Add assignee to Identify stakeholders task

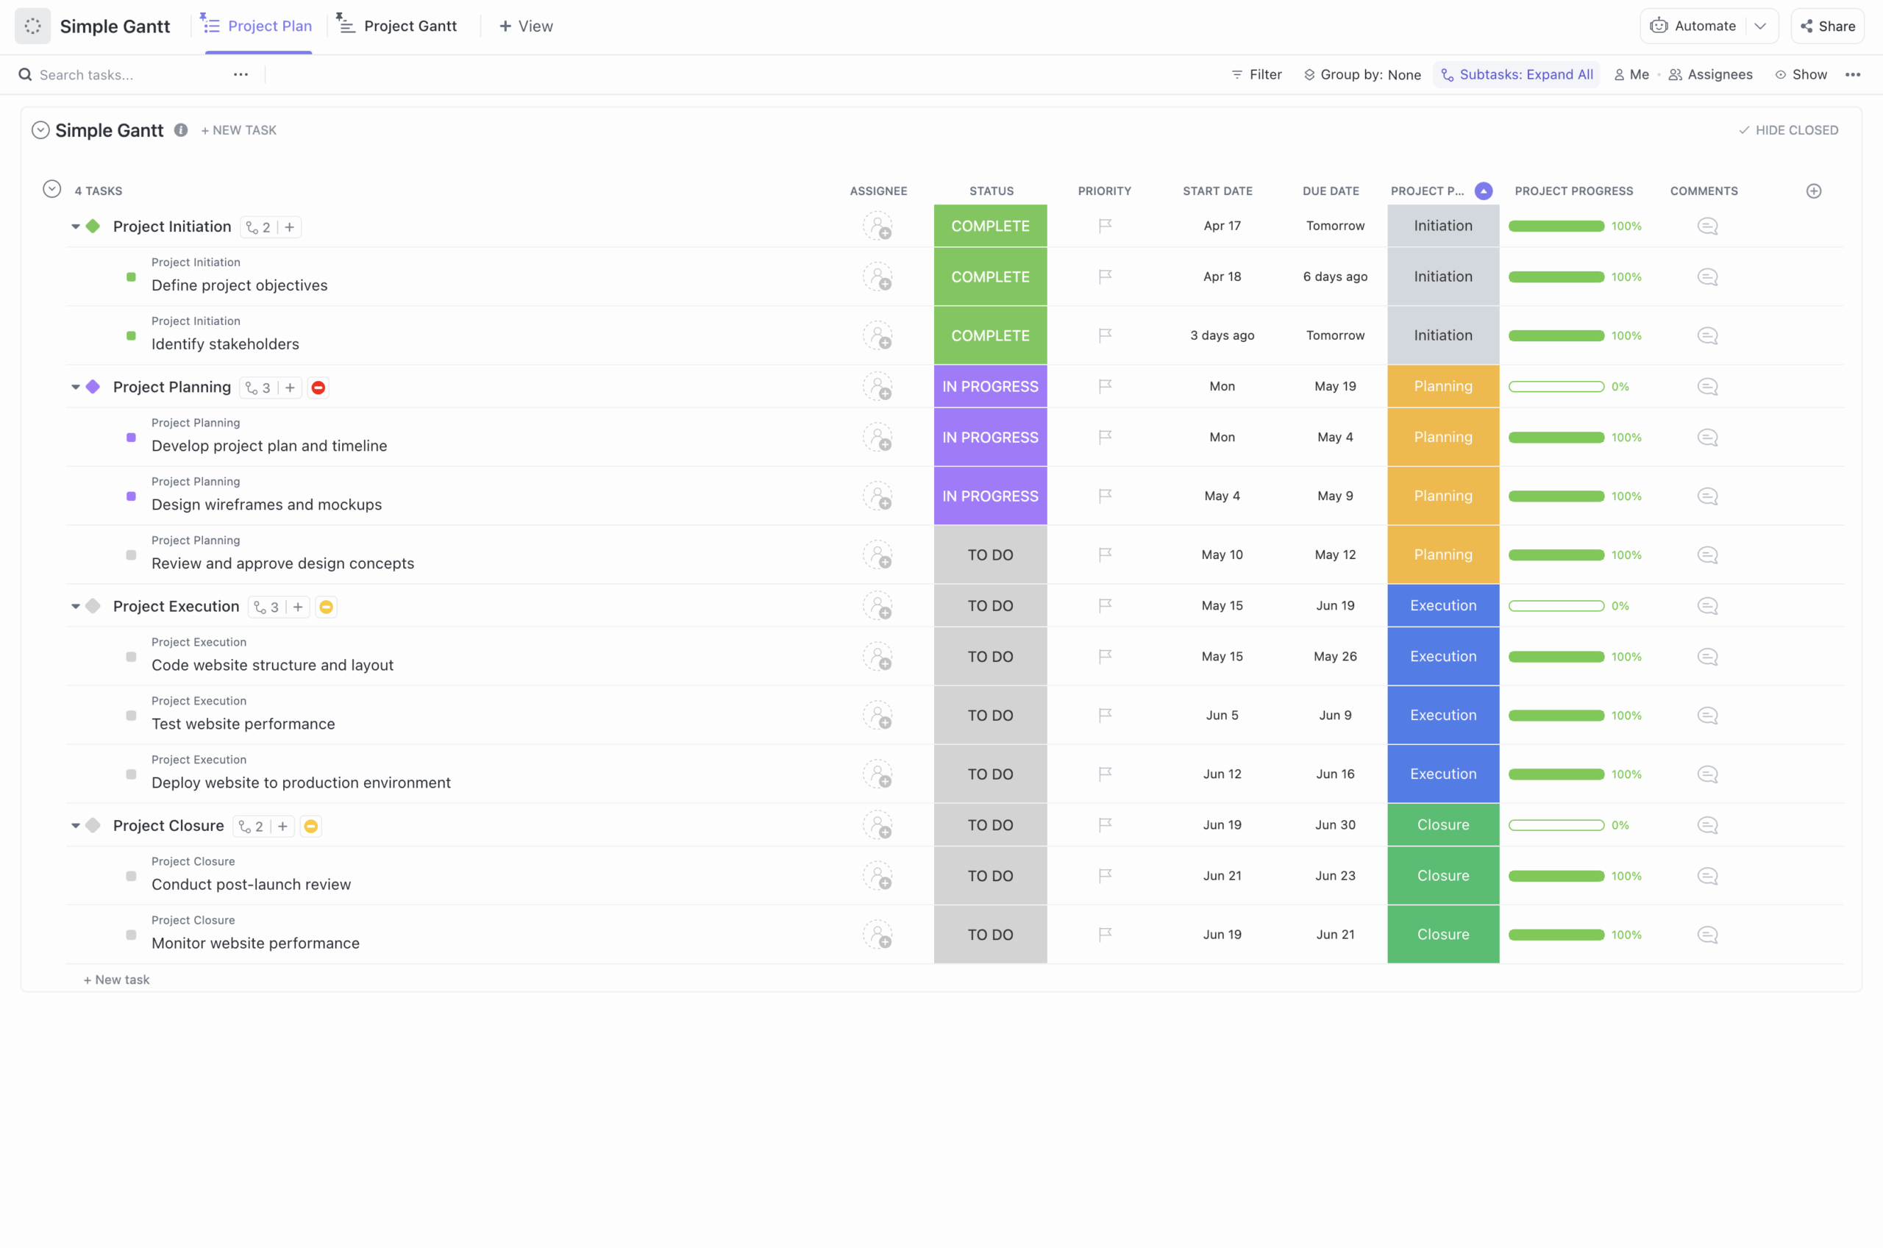[878, 335]
